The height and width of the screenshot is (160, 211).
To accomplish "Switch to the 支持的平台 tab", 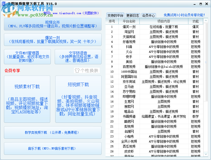I will pos(115,15).
